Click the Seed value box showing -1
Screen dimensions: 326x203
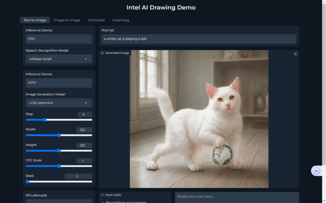click(78, 176)
